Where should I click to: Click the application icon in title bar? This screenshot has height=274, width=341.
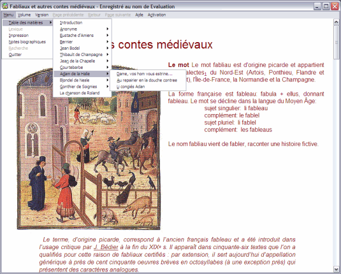(x=5, y=6)
